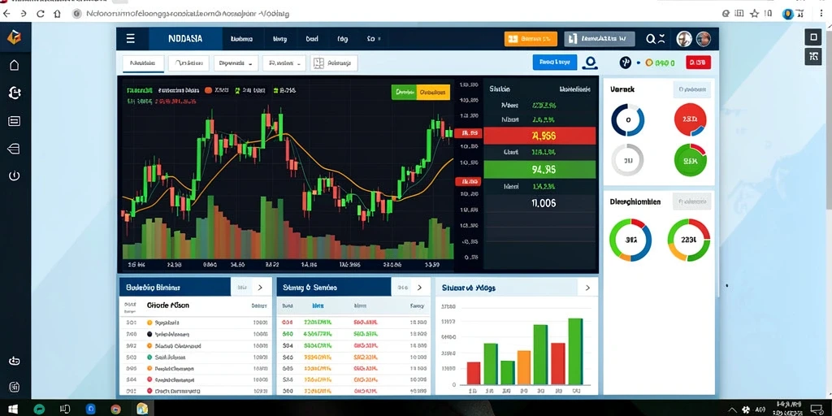This screenshot has width=832, height=416.
Task: Click the circular icon below Home in sidebar
Action: click(15, 93)
